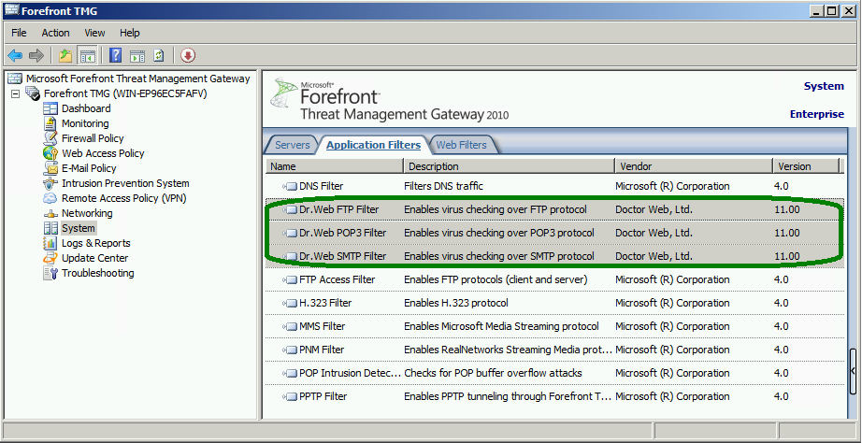This screenshot has width=862, height=443.
Task: Click the Forefront TMG server icon in the tree
Action: point(33,93)
